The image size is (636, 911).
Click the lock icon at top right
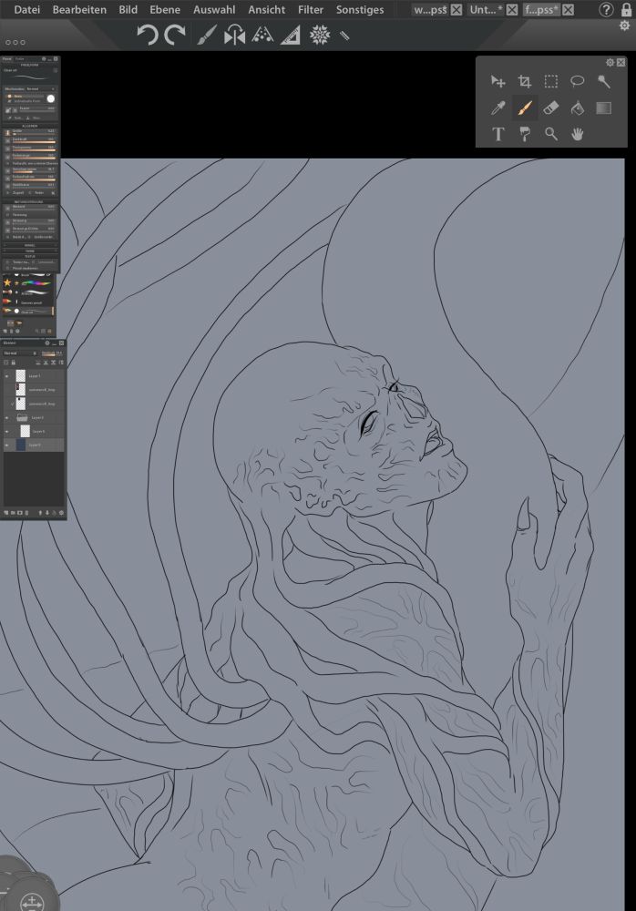point(626,9)
